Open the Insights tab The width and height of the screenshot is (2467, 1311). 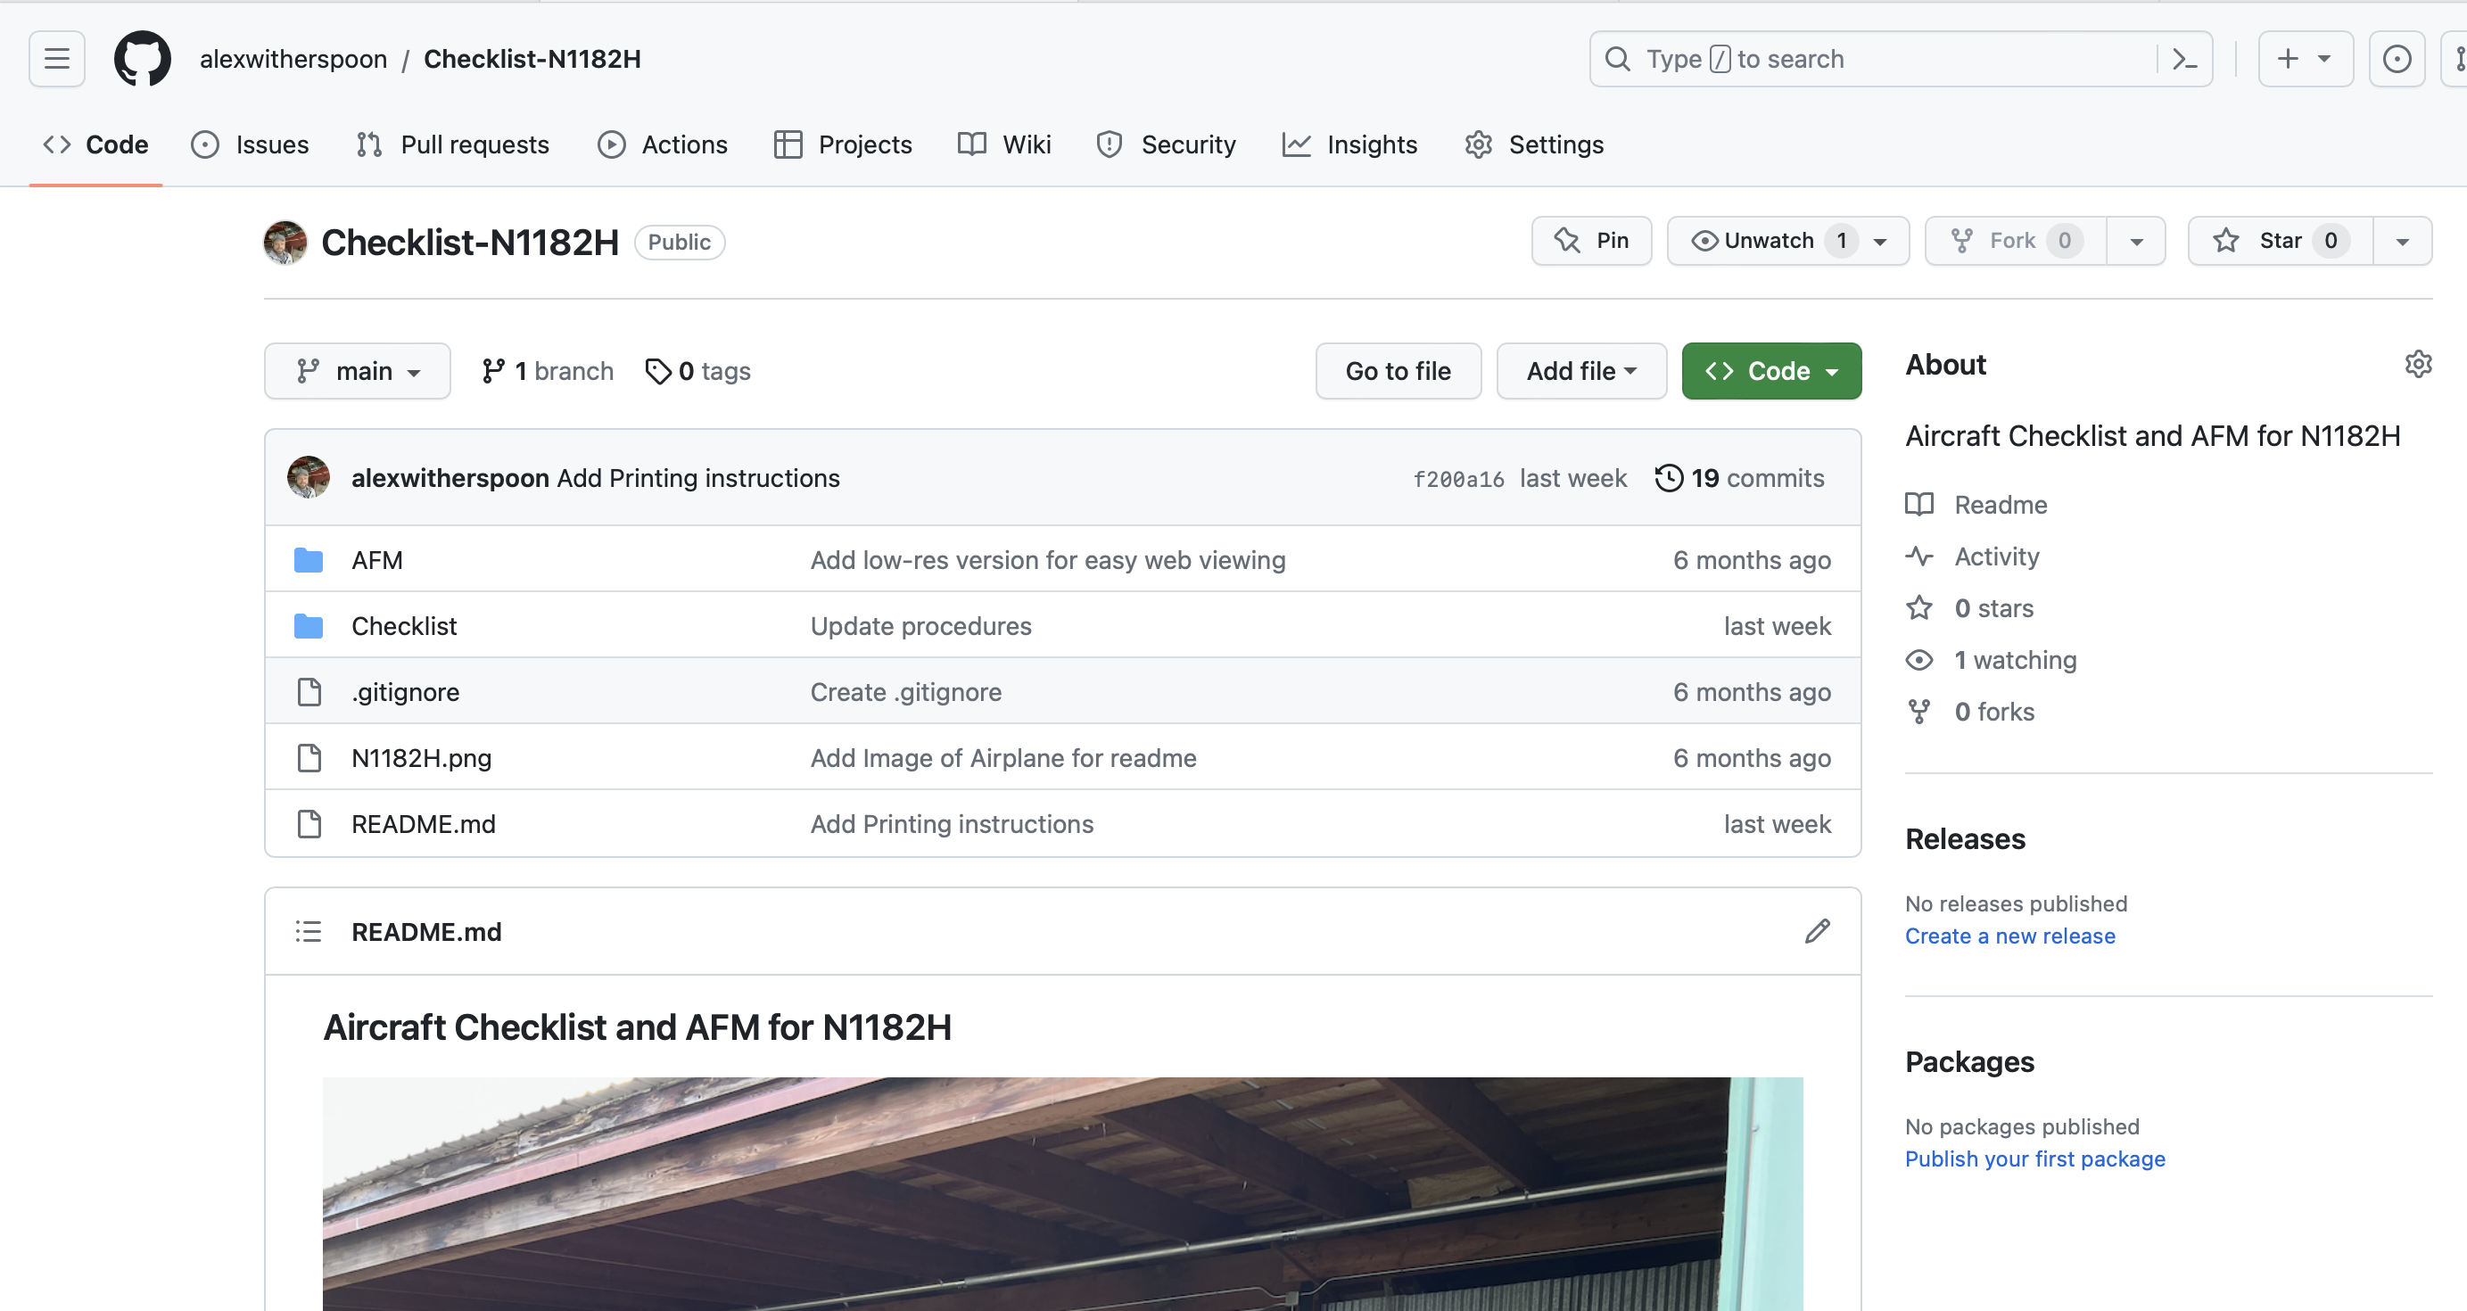[1349, 144]
